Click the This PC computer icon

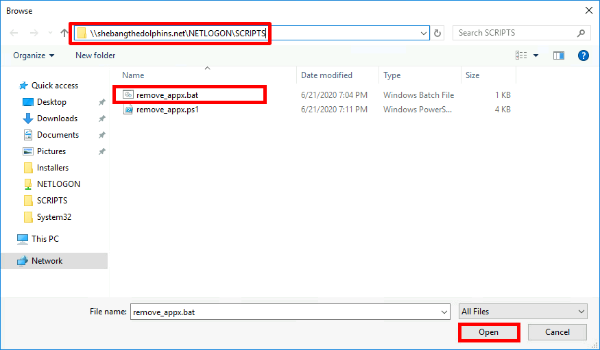pyautogui.click(x=23, y=239)
